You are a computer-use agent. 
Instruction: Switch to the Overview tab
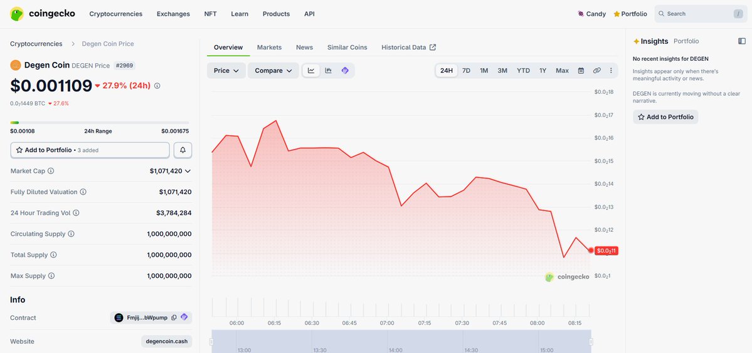228,48
